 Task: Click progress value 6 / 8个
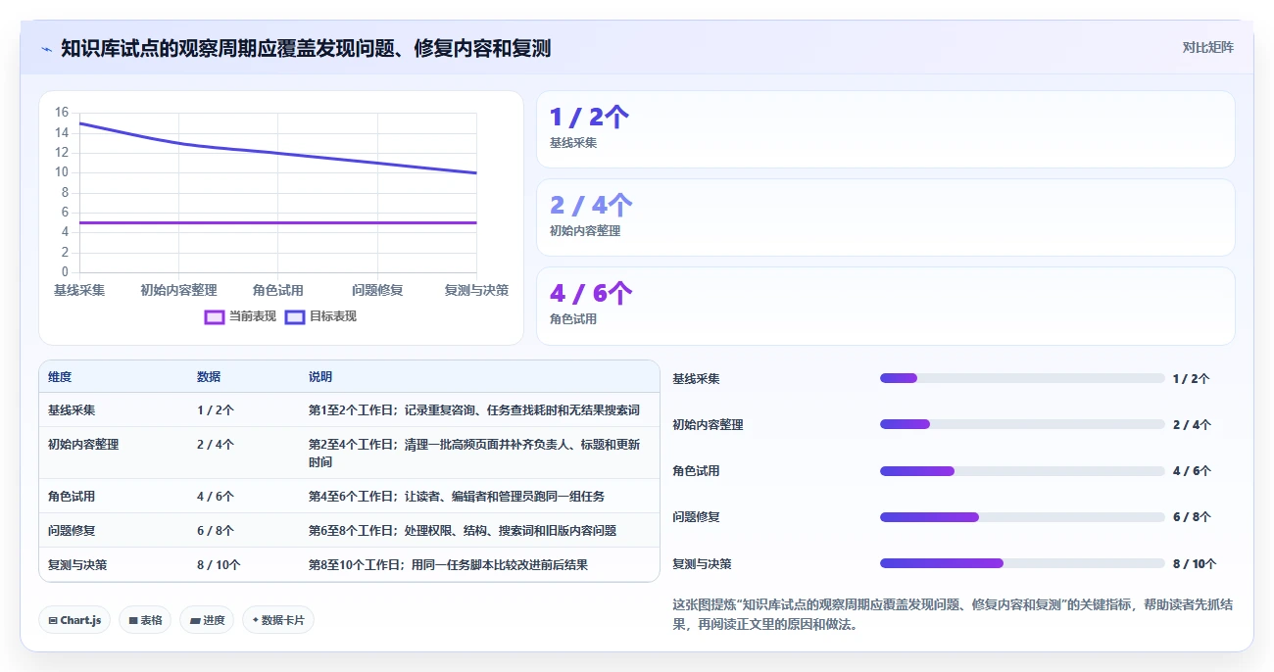click(x=1192, y=517)
